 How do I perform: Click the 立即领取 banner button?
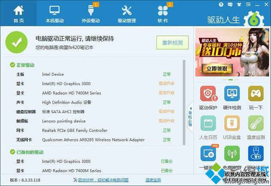[217, 69]
